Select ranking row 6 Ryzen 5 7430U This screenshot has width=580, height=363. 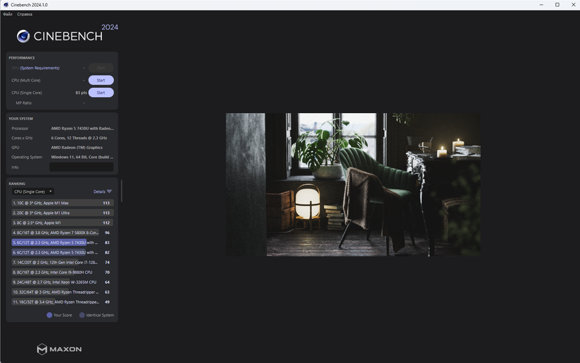(x=63, y=253)
